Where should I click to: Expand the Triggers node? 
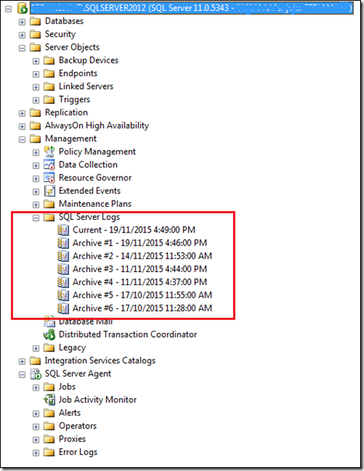coord(36,101)
